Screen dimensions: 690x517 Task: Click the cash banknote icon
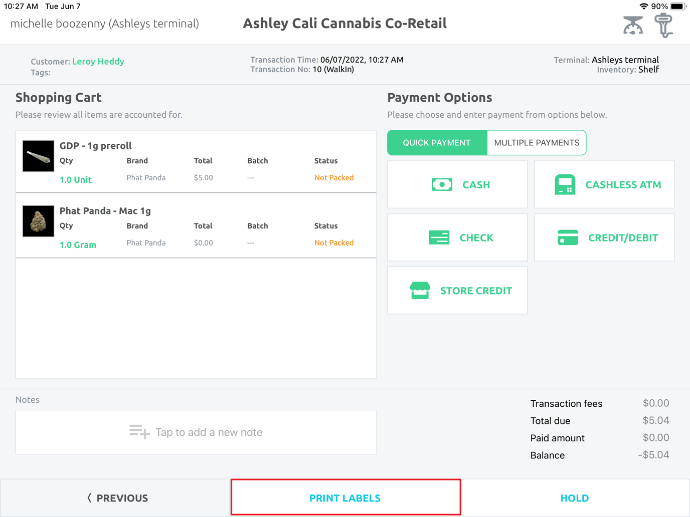click(x=442, y=185)
